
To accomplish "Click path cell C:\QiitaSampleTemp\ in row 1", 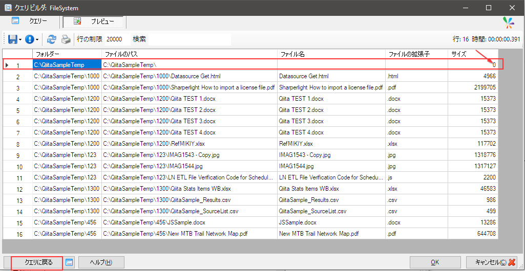I will 190,64.
